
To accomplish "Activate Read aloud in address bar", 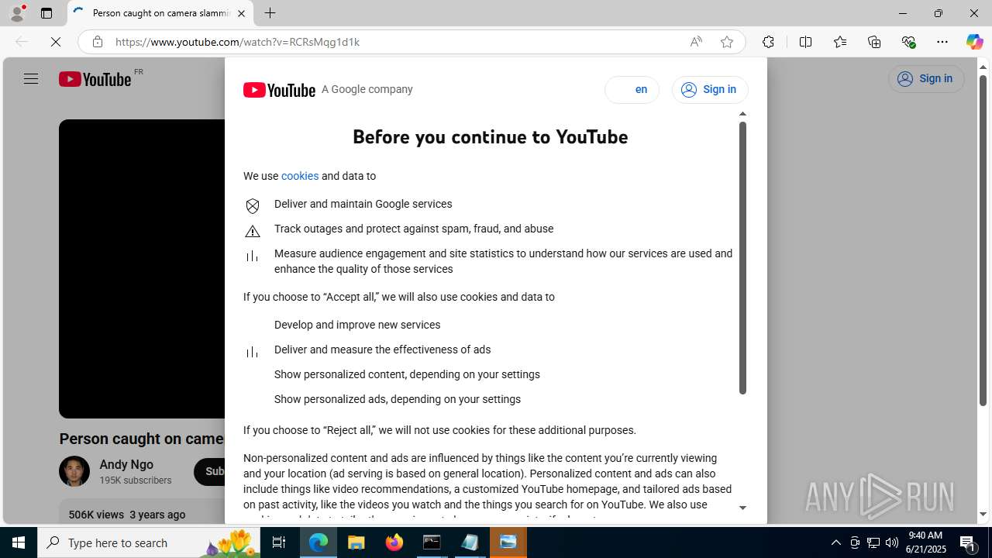I will (x=696, y=42).
